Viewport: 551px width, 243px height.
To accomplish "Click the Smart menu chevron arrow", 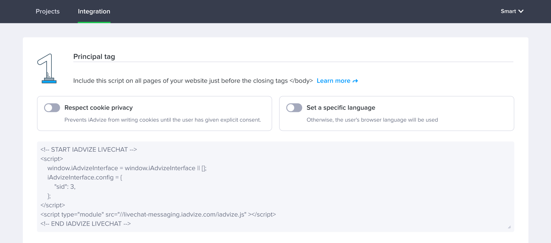I will (x=521, y=11).
